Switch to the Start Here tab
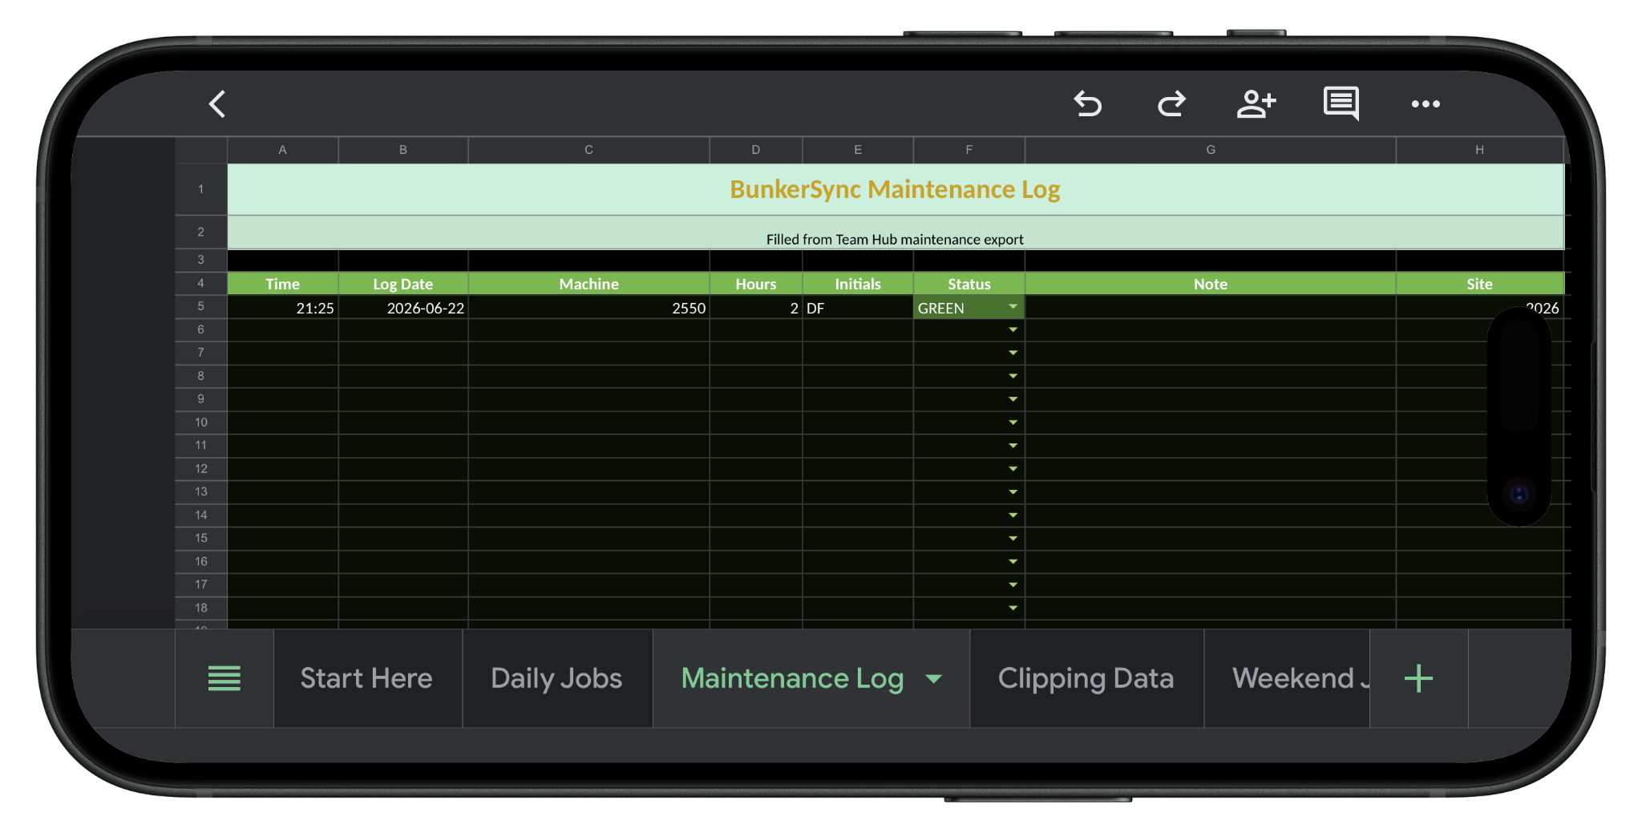This screenshot has width=1642, height=833. [x=367, y=678]
